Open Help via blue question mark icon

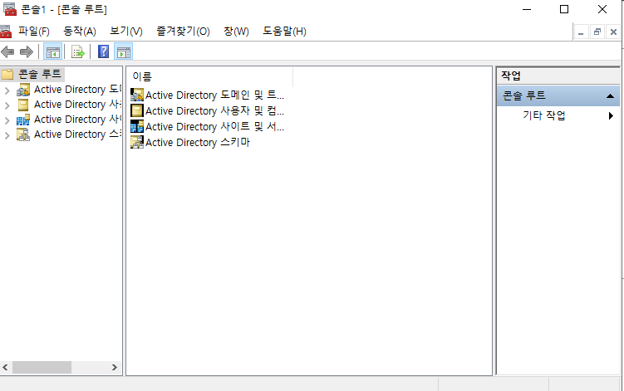104,51
